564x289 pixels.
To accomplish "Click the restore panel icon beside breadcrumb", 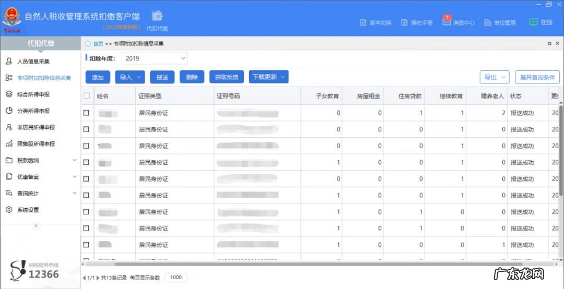I will pyautogui.click(x=549, y=43).
